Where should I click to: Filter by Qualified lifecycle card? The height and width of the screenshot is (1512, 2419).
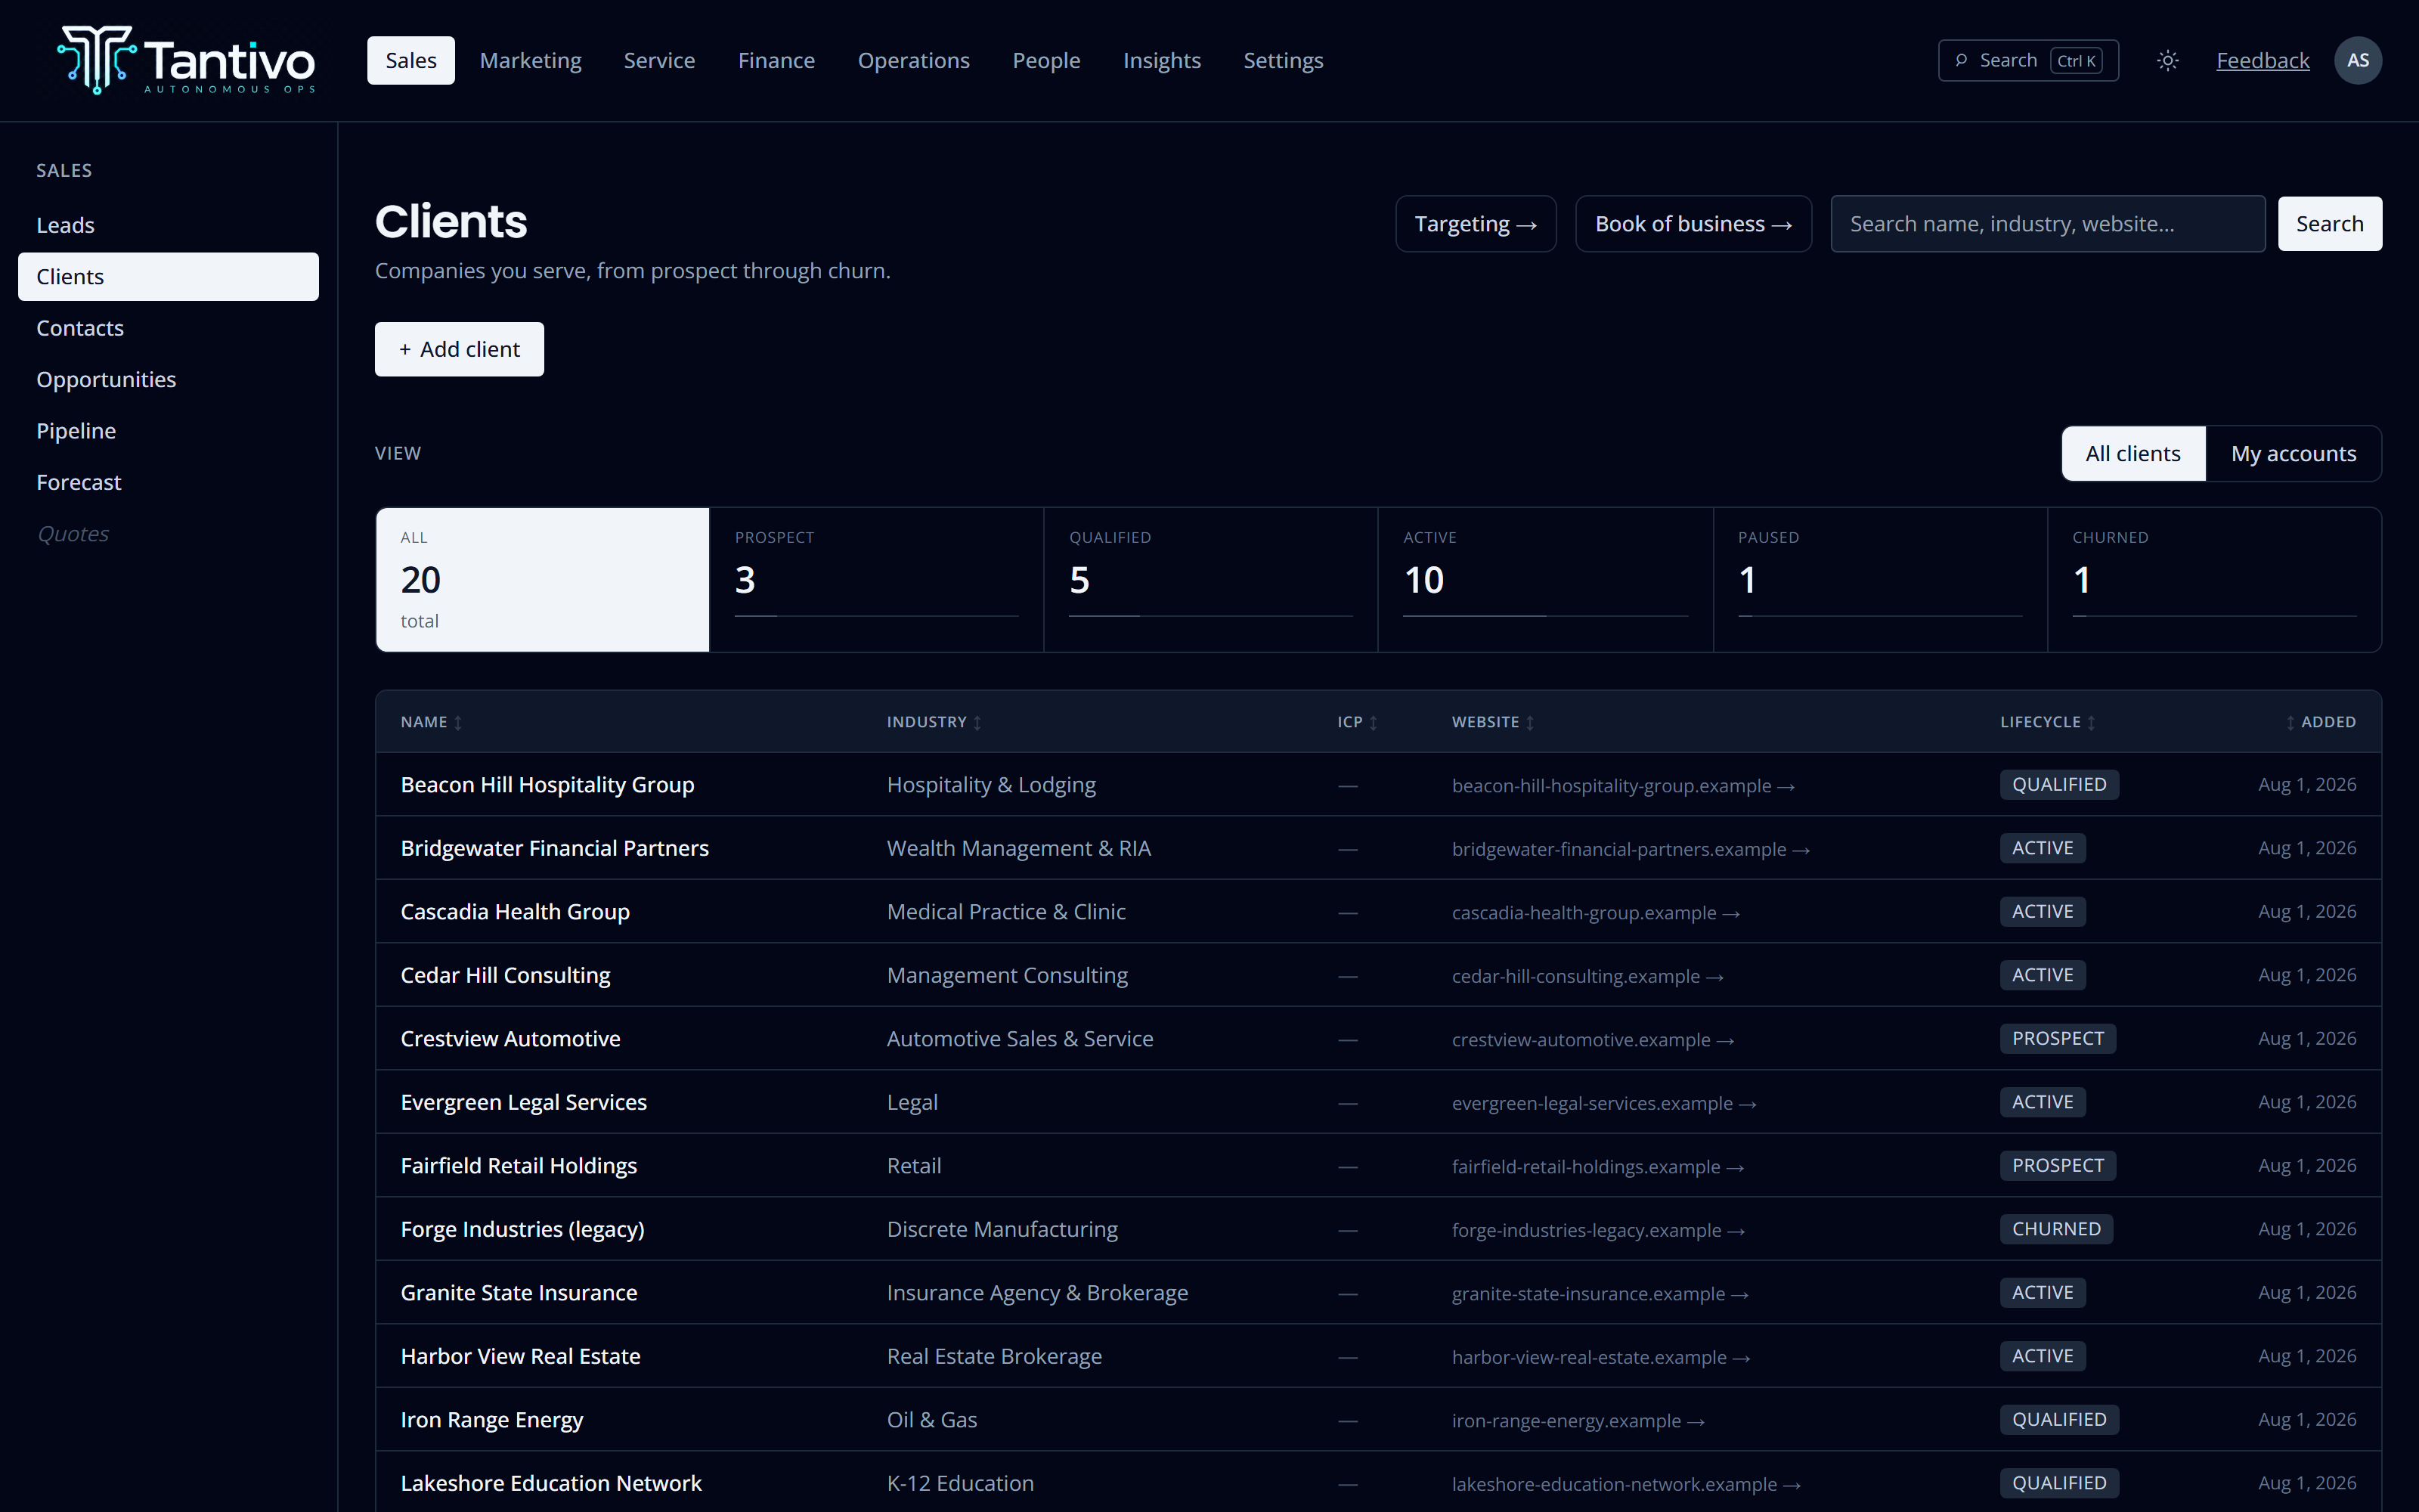tap(1210, 580)
